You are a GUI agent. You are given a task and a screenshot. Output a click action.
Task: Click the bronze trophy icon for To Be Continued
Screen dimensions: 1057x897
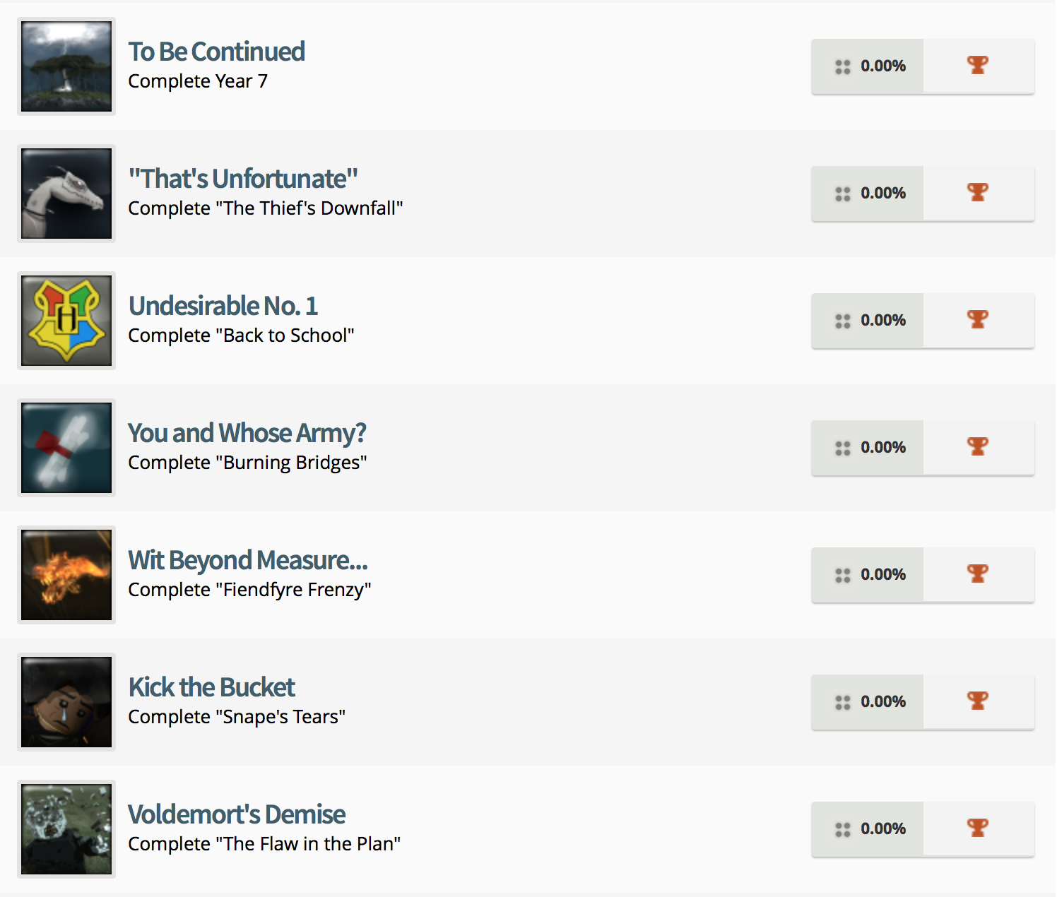(x=978, y=66)
